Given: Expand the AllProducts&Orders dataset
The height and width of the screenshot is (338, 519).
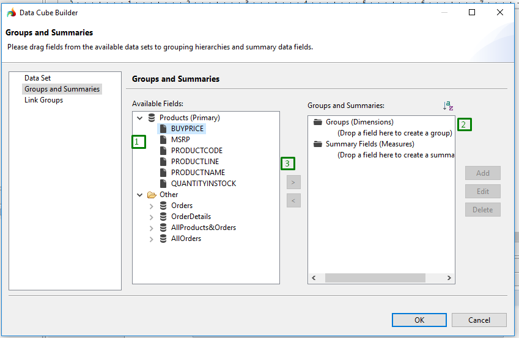Looking at the screenshot, I should 151,228.
